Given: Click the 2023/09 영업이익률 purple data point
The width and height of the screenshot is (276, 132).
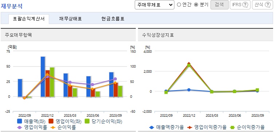Looking at the screenshot, I should tap(115, 79).
